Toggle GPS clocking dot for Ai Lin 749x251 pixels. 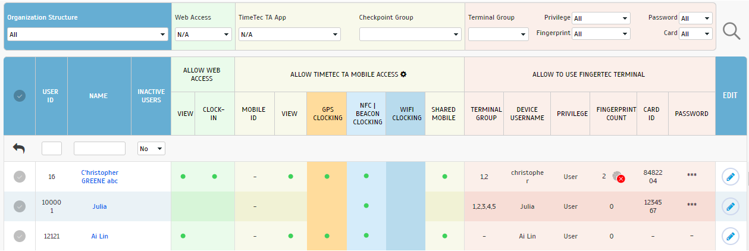click(x=327, y=236)
